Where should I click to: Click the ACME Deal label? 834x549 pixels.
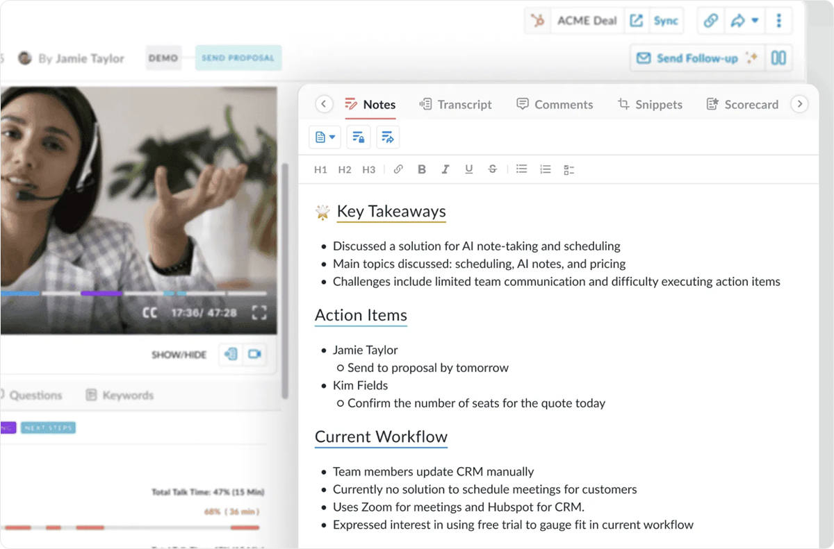587,21
